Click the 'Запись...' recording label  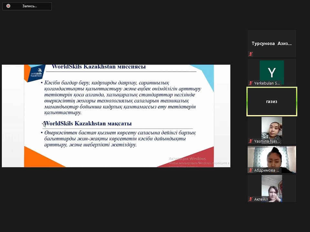(x=30, y=6)
